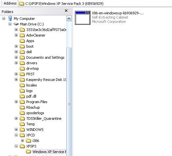172x156 pixels.
Task: Click the logs folder icon
Action: [x=22, y=91]
